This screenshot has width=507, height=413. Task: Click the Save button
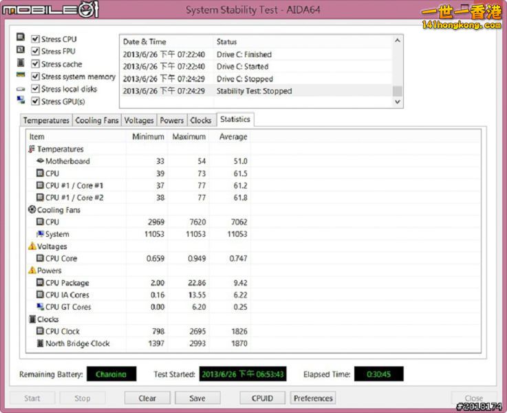197,398
